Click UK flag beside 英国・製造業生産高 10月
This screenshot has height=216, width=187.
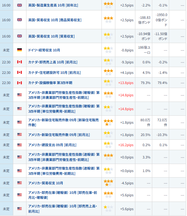(19, 5)
